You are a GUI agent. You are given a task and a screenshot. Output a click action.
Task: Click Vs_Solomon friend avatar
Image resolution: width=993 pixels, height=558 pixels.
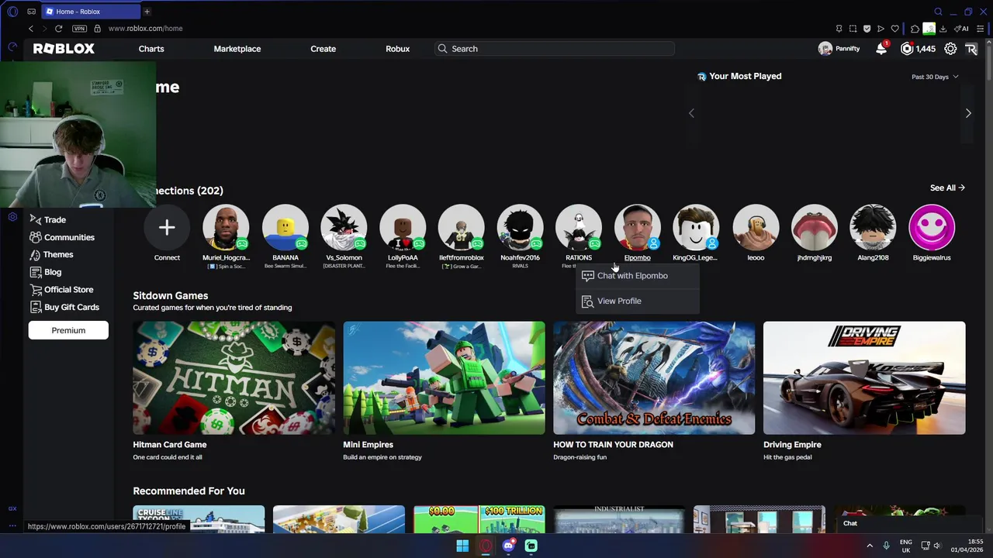(344, 228)
